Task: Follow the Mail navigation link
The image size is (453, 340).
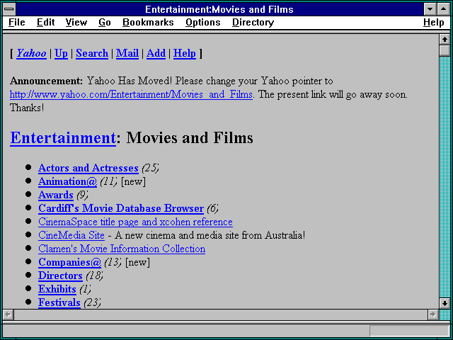Action: coord(127,53)
